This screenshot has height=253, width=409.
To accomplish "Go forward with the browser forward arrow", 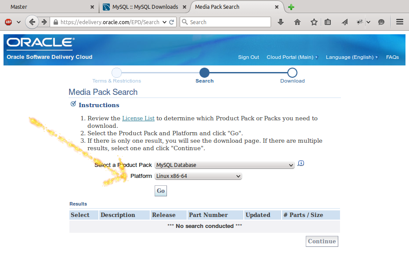I will pos(44,22).
